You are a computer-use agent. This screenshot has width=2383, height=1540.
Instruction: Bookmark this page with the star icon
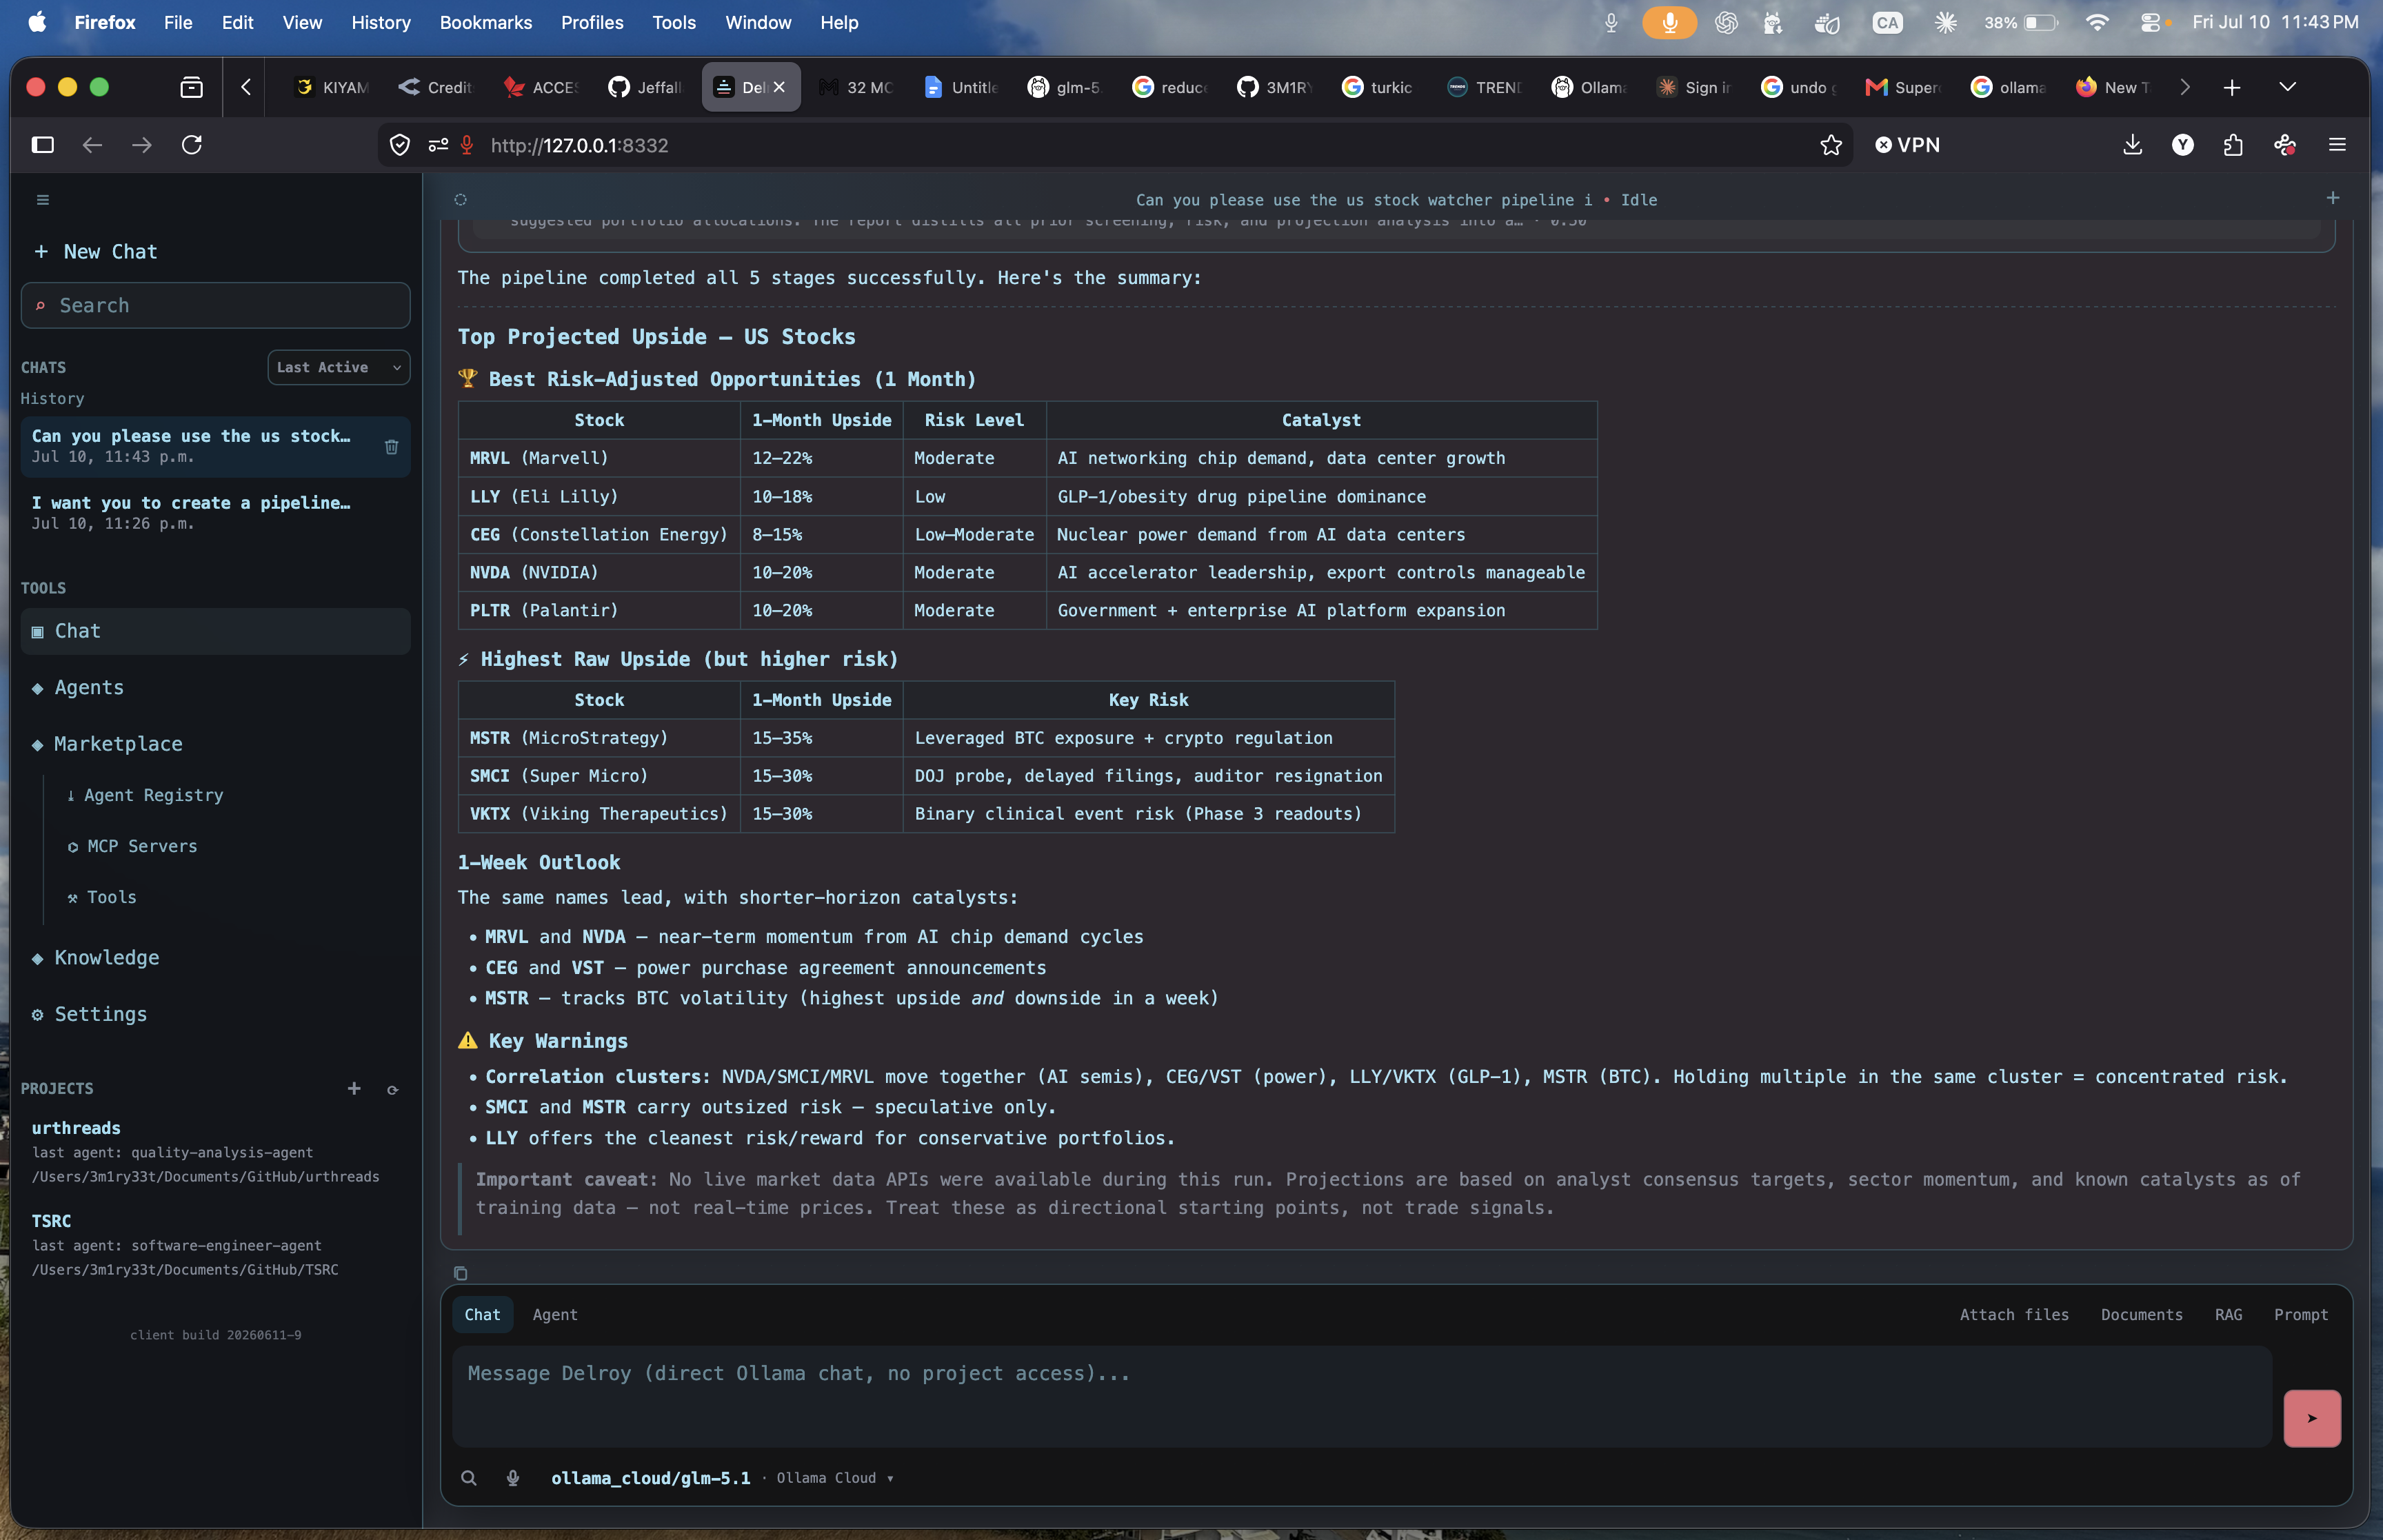pos(1830,145)
